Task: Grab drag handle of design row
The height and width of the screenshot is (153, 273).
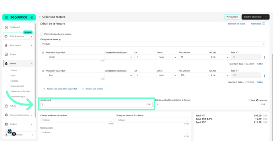Action: pos(43,53)
